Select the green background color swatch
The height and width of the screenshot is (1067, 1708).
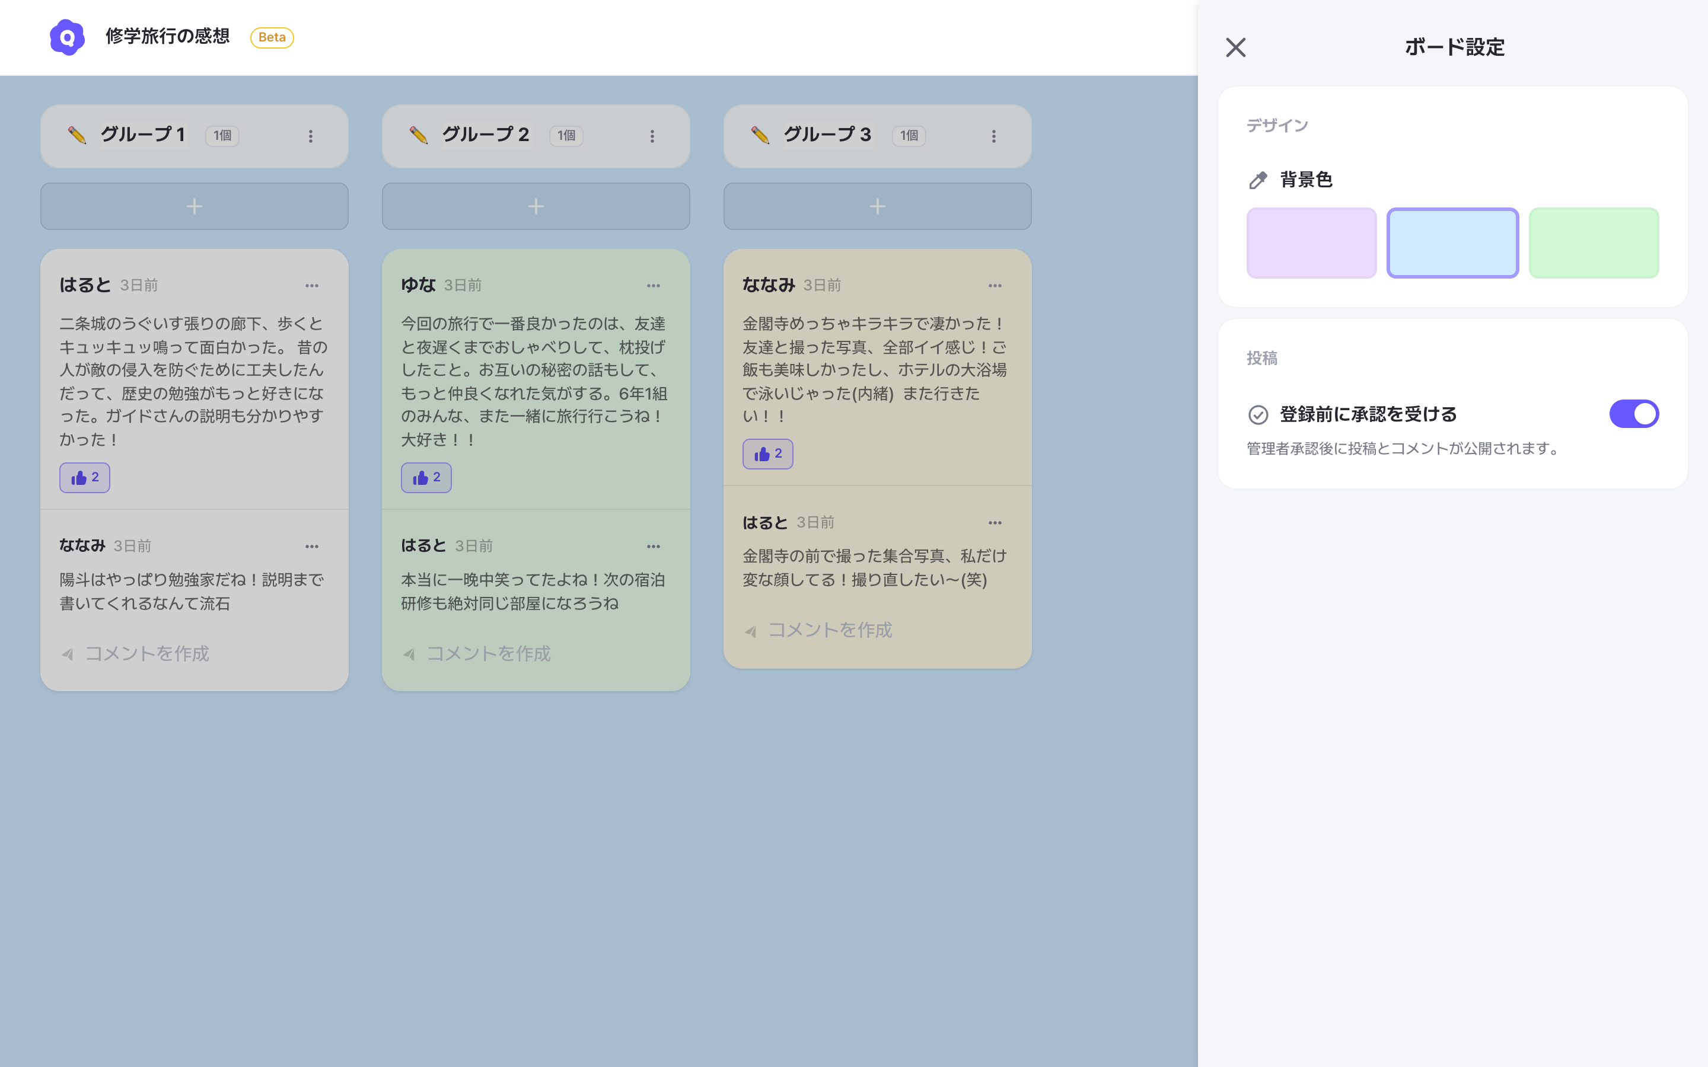point(1594,243)
